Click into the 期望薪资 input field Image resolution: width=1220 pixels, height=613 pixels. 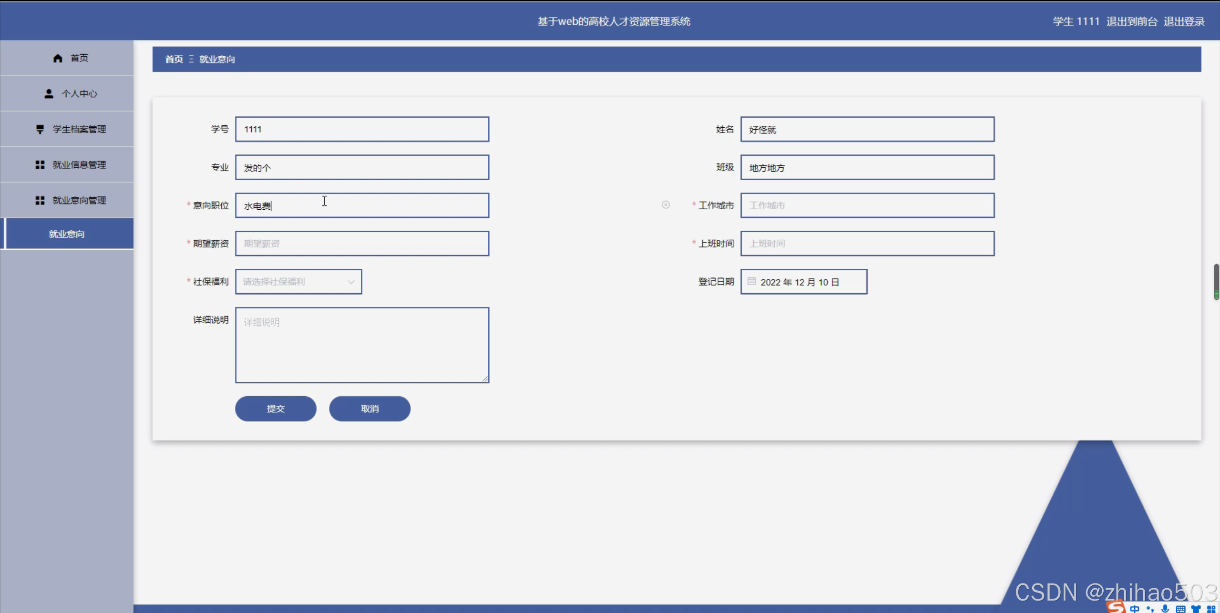pos(362,244)
